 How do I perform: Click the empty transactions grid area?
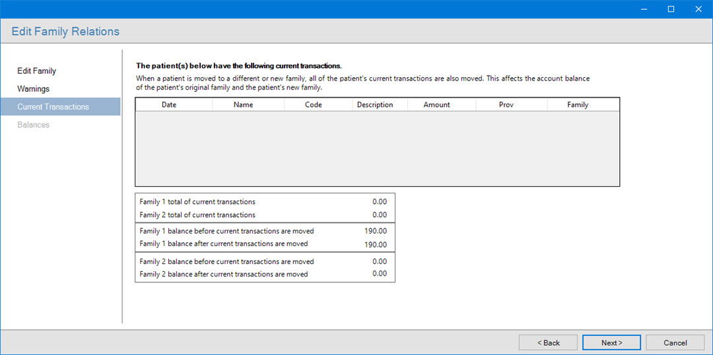[377, 148]
